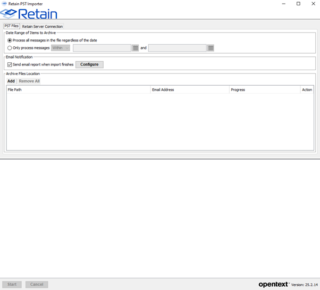Open the end date calendar picker
Viewport: 320px width, 290px height.
tap(210, 48)
